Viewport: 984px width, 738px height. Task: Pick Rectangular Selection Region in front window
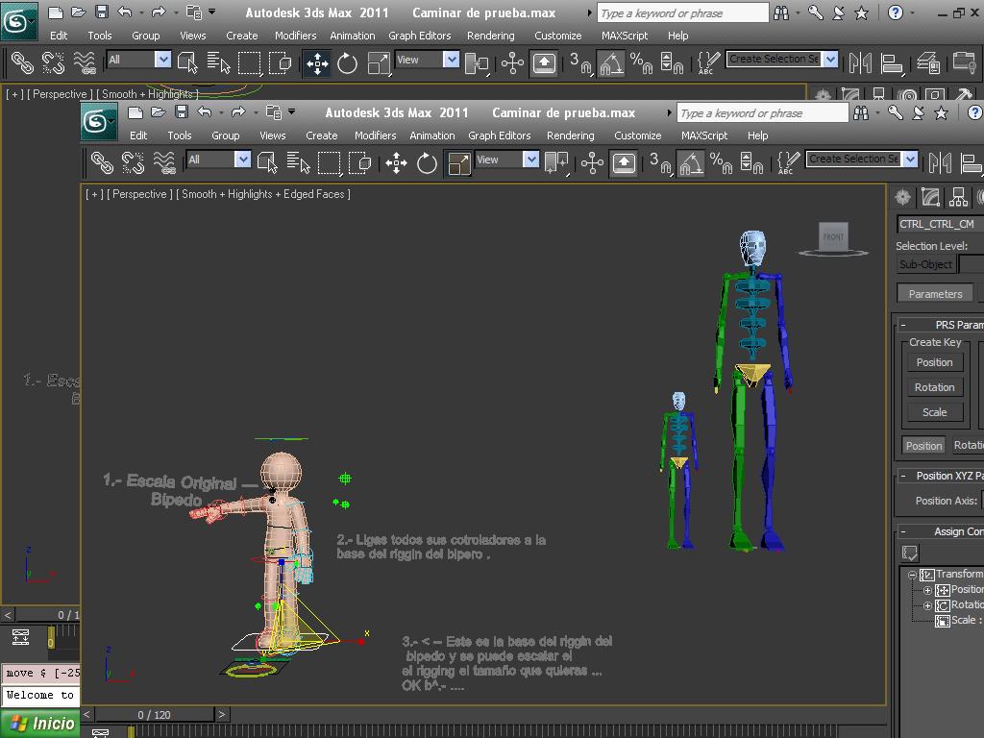329,162
